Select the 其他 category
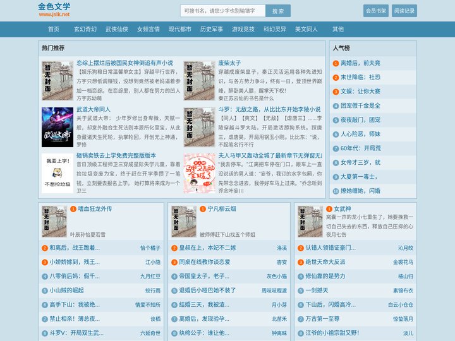Viewport: 455px width, 341px height. 338,29
